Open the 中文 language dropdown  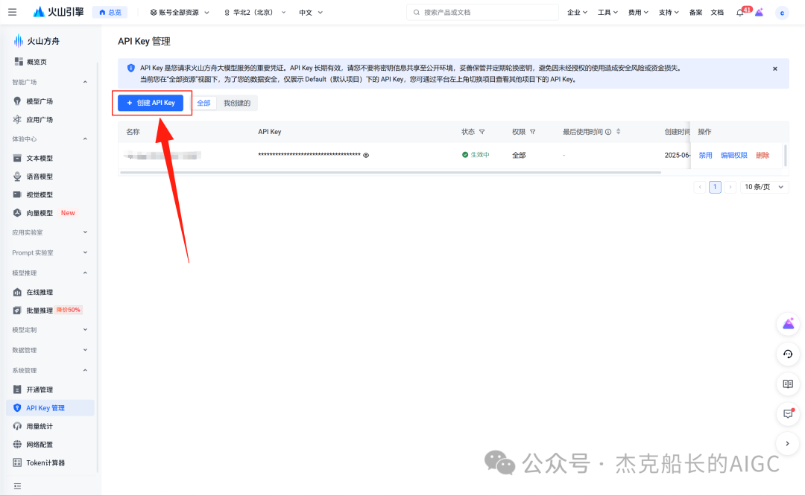click(311, 13)
